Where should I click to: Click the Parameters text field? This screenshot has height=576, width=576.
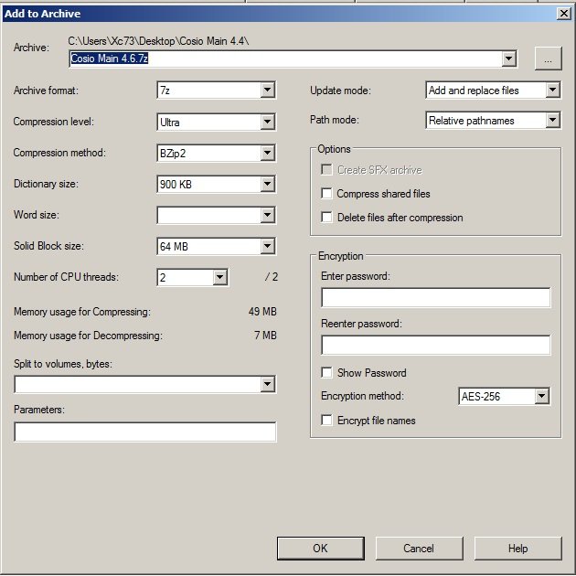pos(144,432)
